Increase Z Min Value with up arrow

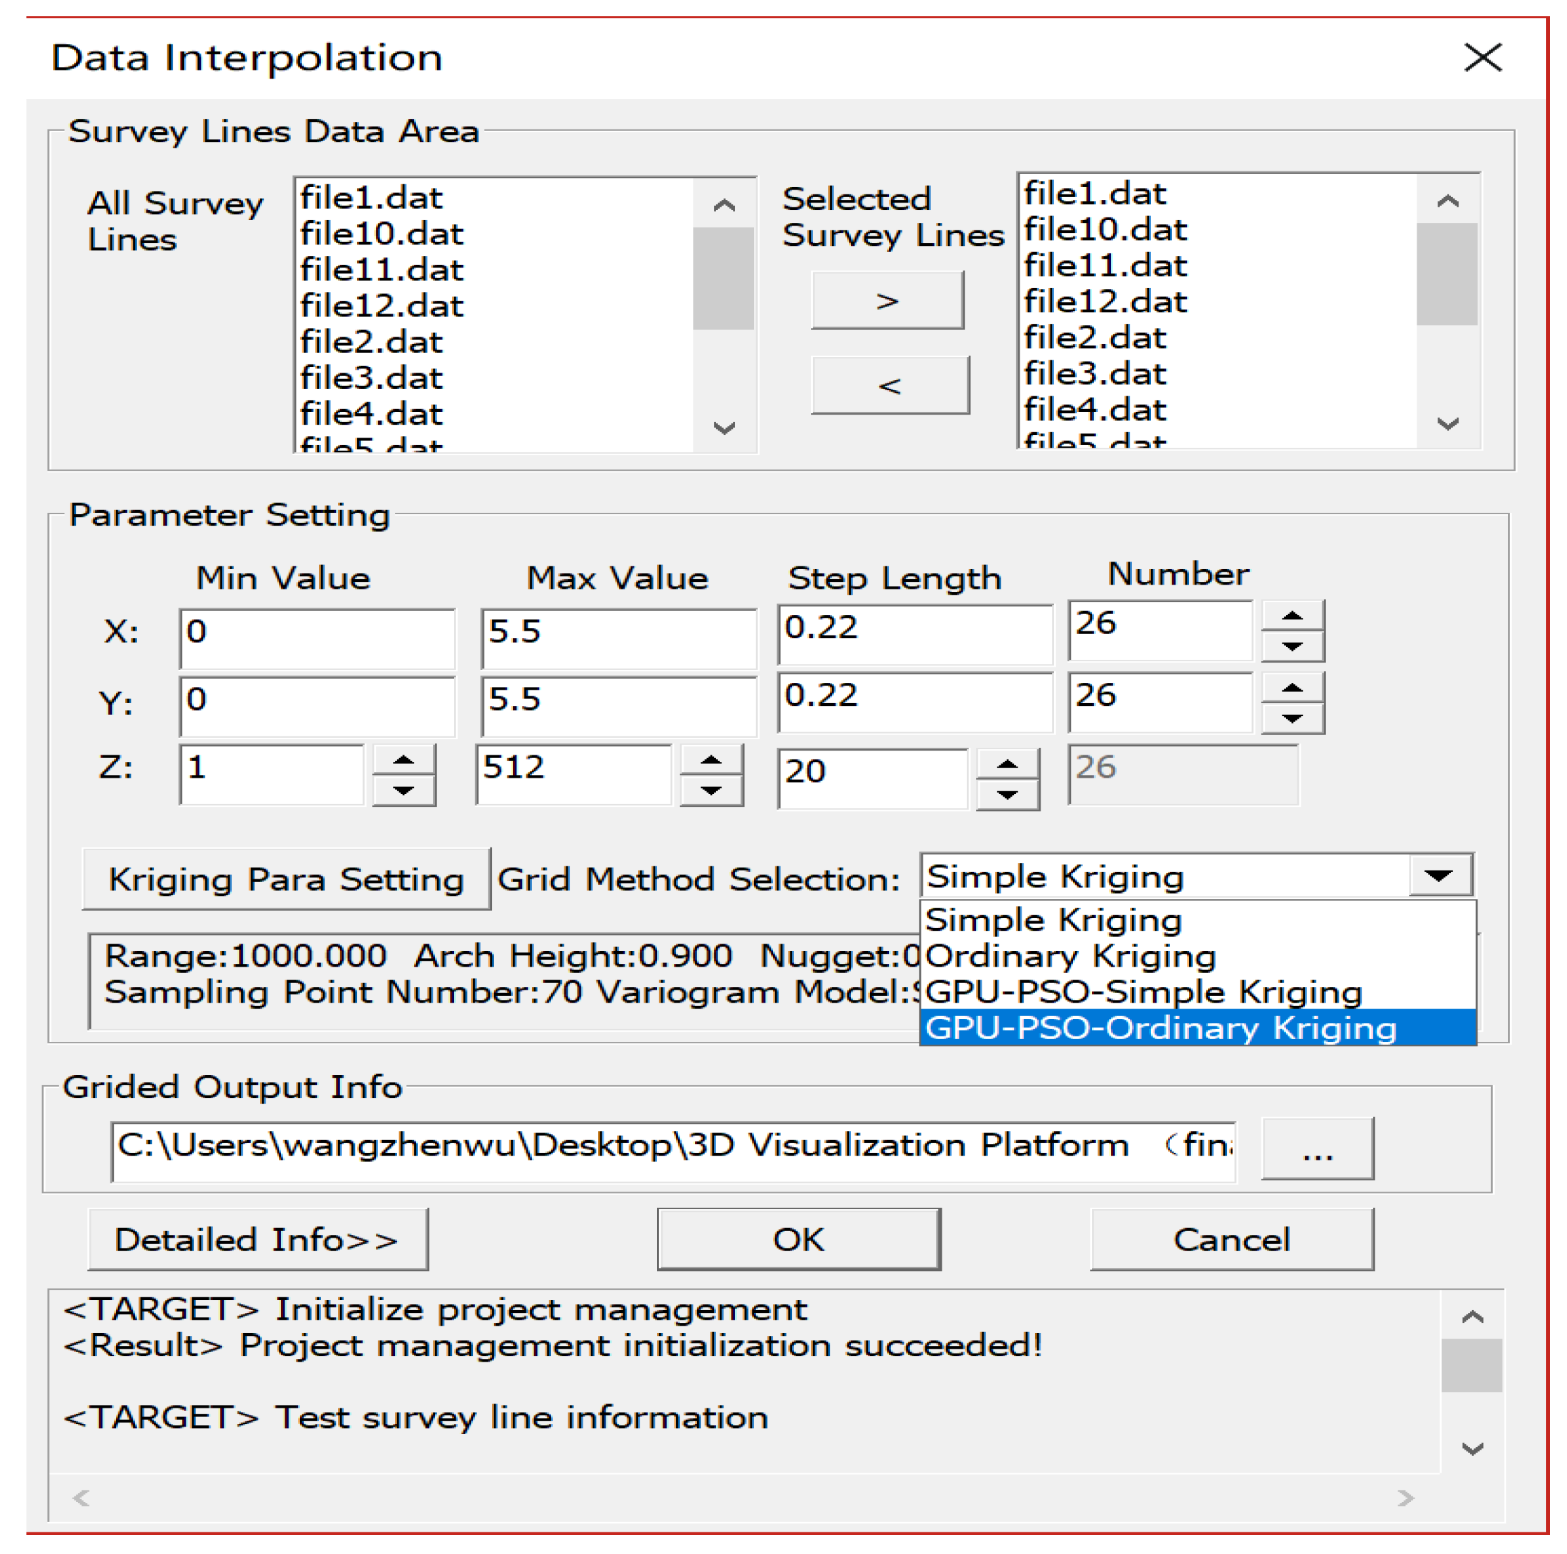(403, 760)
